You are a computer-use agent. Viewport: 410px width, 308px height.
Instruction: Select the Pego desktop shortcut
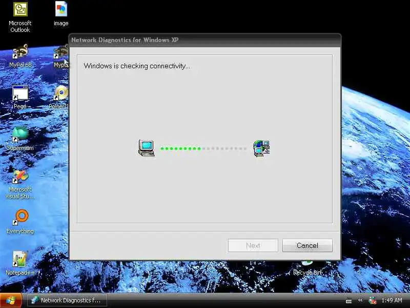pos(20,97)
